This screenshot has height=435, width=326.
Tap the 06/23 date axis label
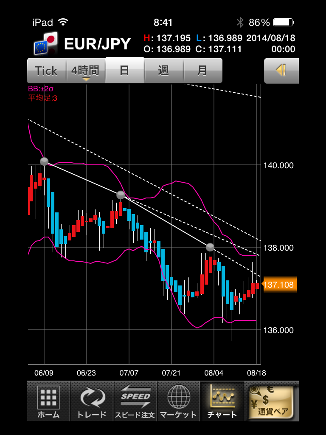[x=86, y=373]
